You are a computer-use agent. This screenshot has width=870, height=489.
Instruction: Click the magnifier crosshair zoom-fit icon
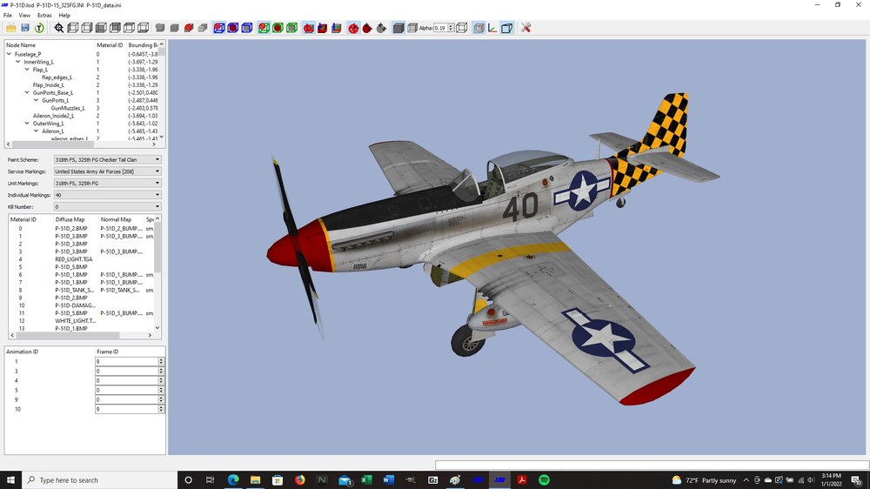tap(59, 28)
